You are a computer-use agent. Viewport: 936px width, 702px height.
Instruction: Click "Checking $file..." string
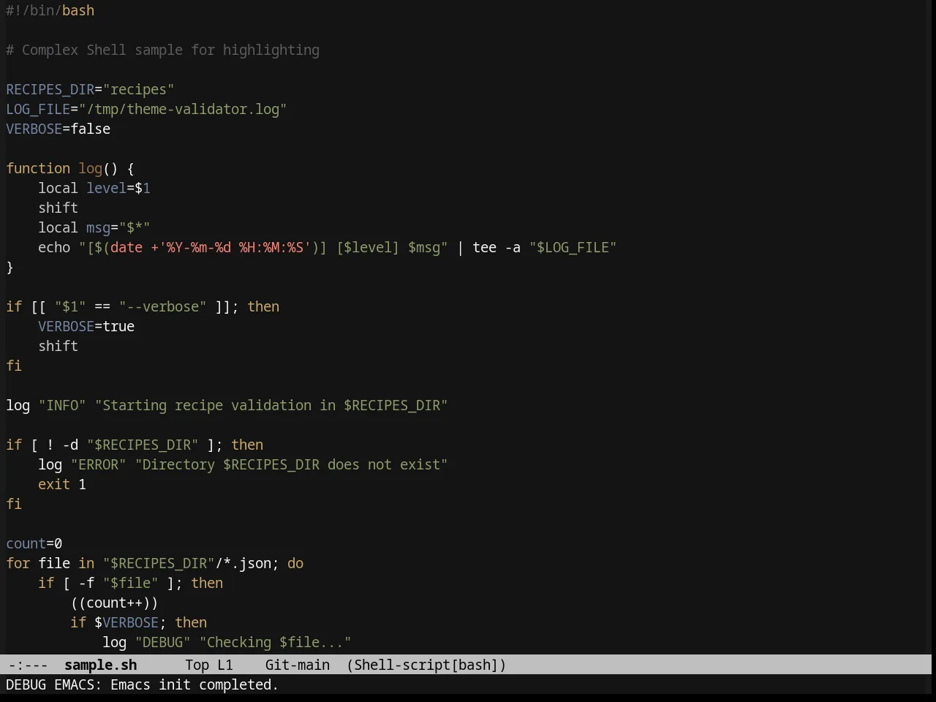click(x=275, y=642)
